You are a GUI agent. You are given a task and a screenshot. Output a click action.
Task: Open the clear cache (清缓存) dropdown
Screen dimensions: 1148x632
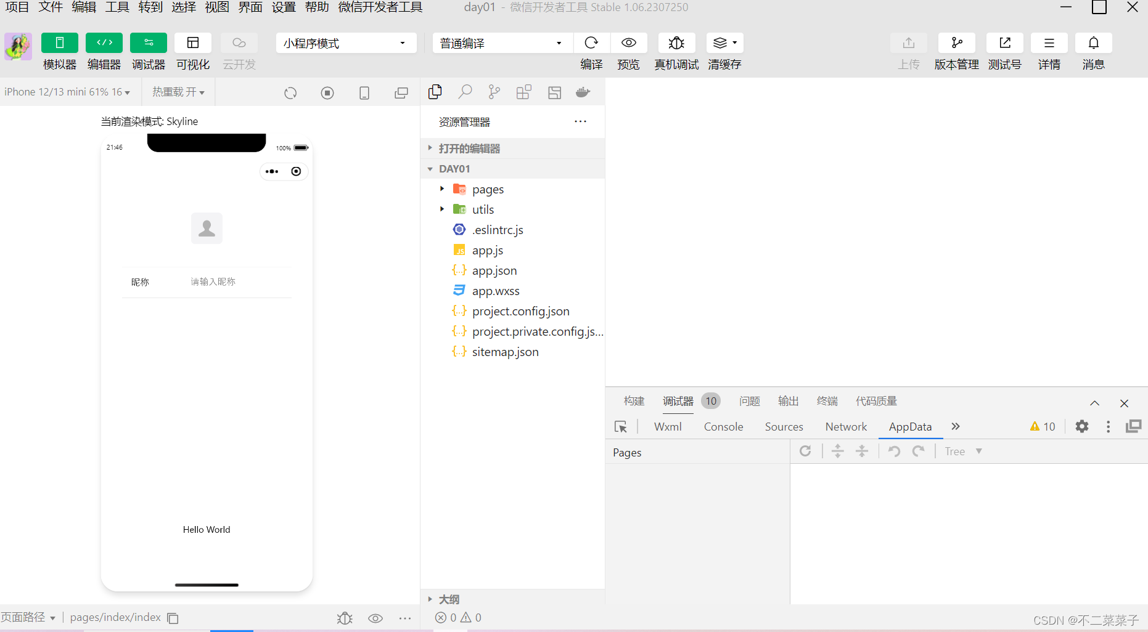[x=725, y=43]
